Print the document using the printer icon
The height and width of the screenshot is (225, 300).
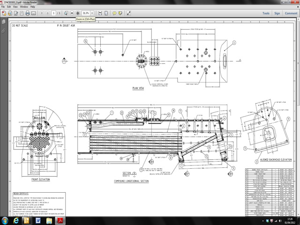click(x=28, y=14)
